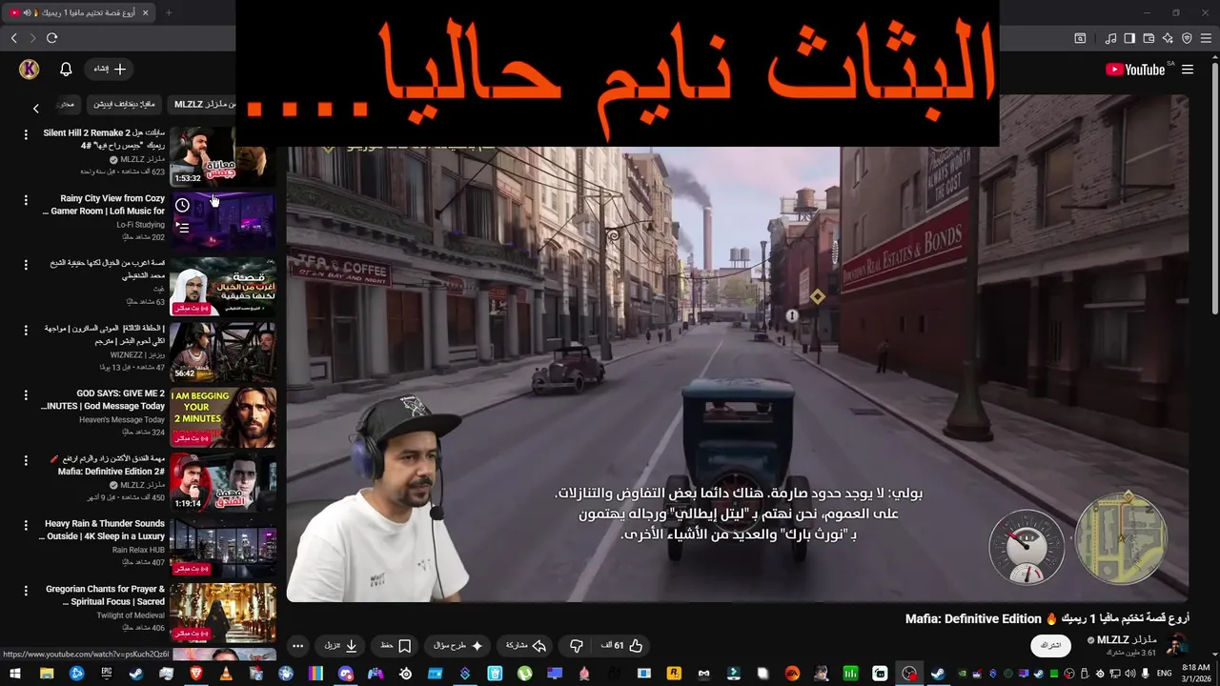Open Silent Hill 2 Remake video thumbnail
Screen dimensions: 1220x686
pyautogui.click(x=223, y=156)
